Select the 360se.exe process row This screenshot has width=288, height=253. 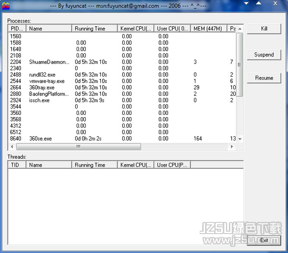(122, 139)
